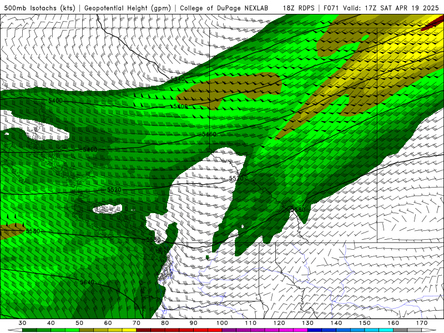This screenshot has width=444, height=333.
Task: Click "Valid: 17Z SAT APR 19 2025" text
Action: 391,8
